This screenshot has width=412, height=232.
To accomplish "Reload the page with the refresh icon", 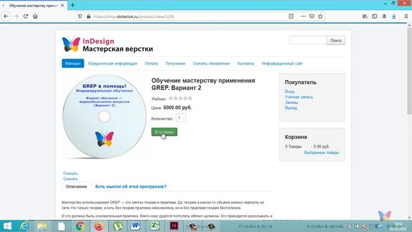I will tap(26, 16).
